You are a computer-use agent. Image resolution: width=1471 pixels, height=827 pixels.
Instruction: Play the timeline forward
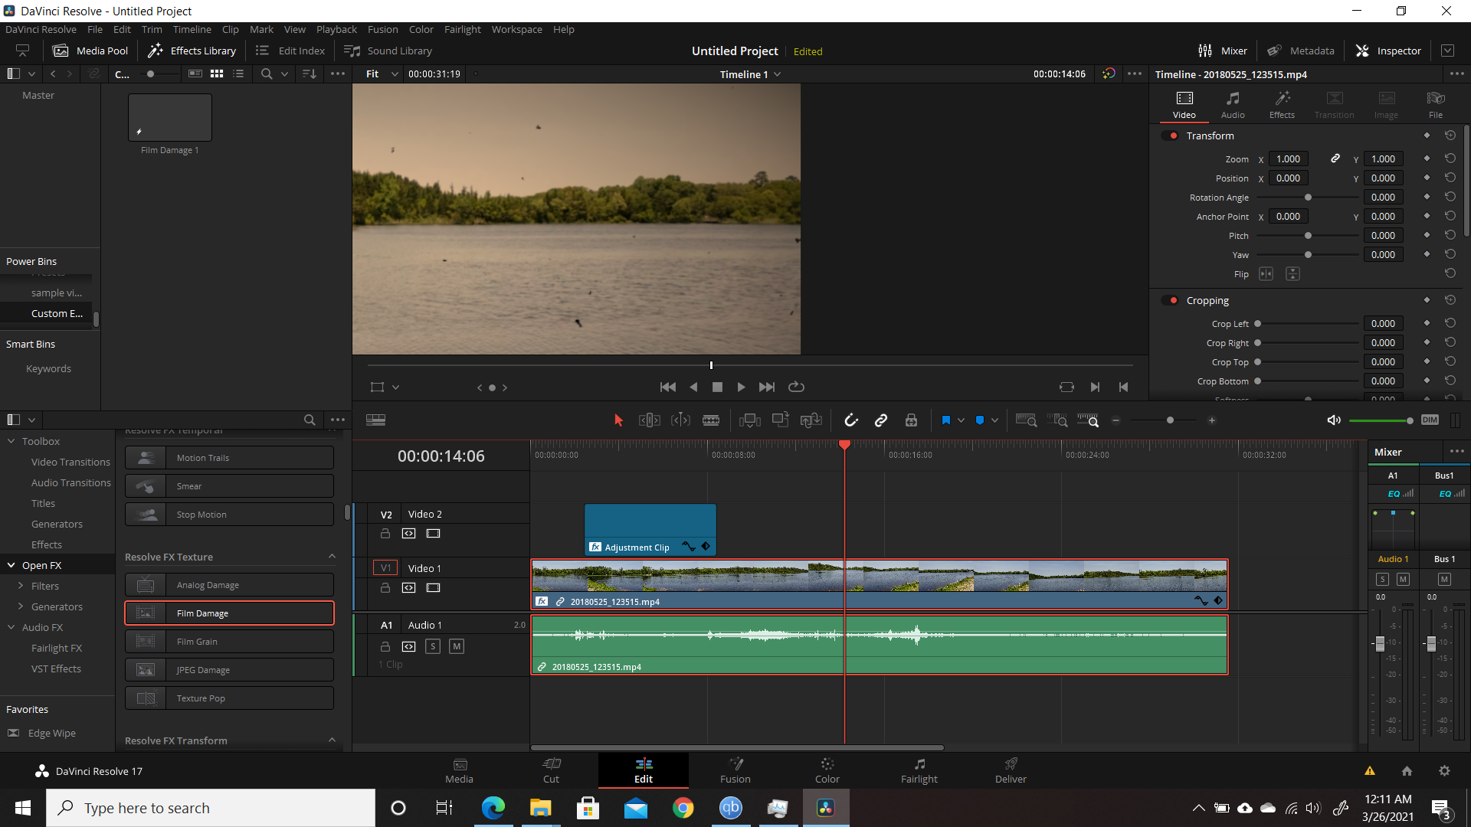pos(741,387)
